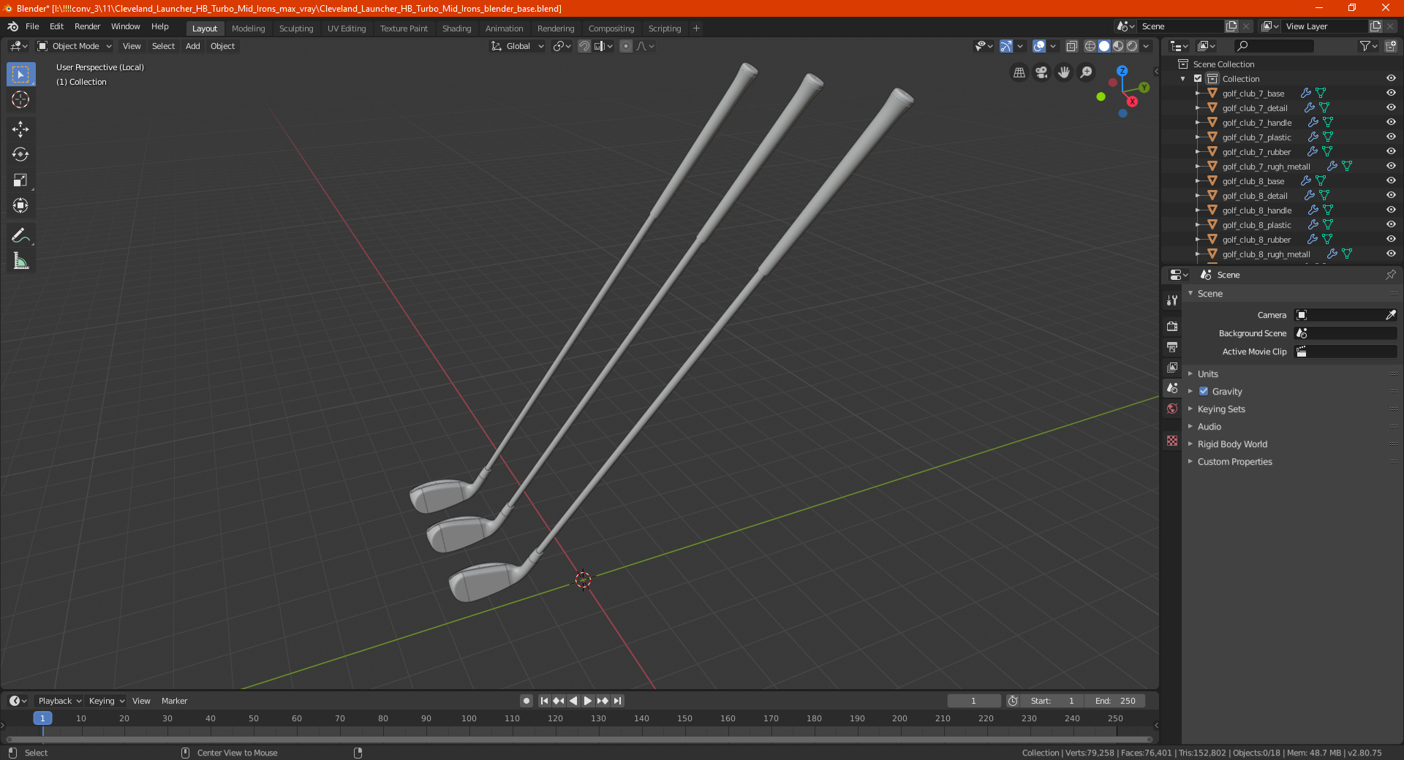Switch to the Shading workspace tab
The height and width of the screenshot is (760, 1404).
456,28
